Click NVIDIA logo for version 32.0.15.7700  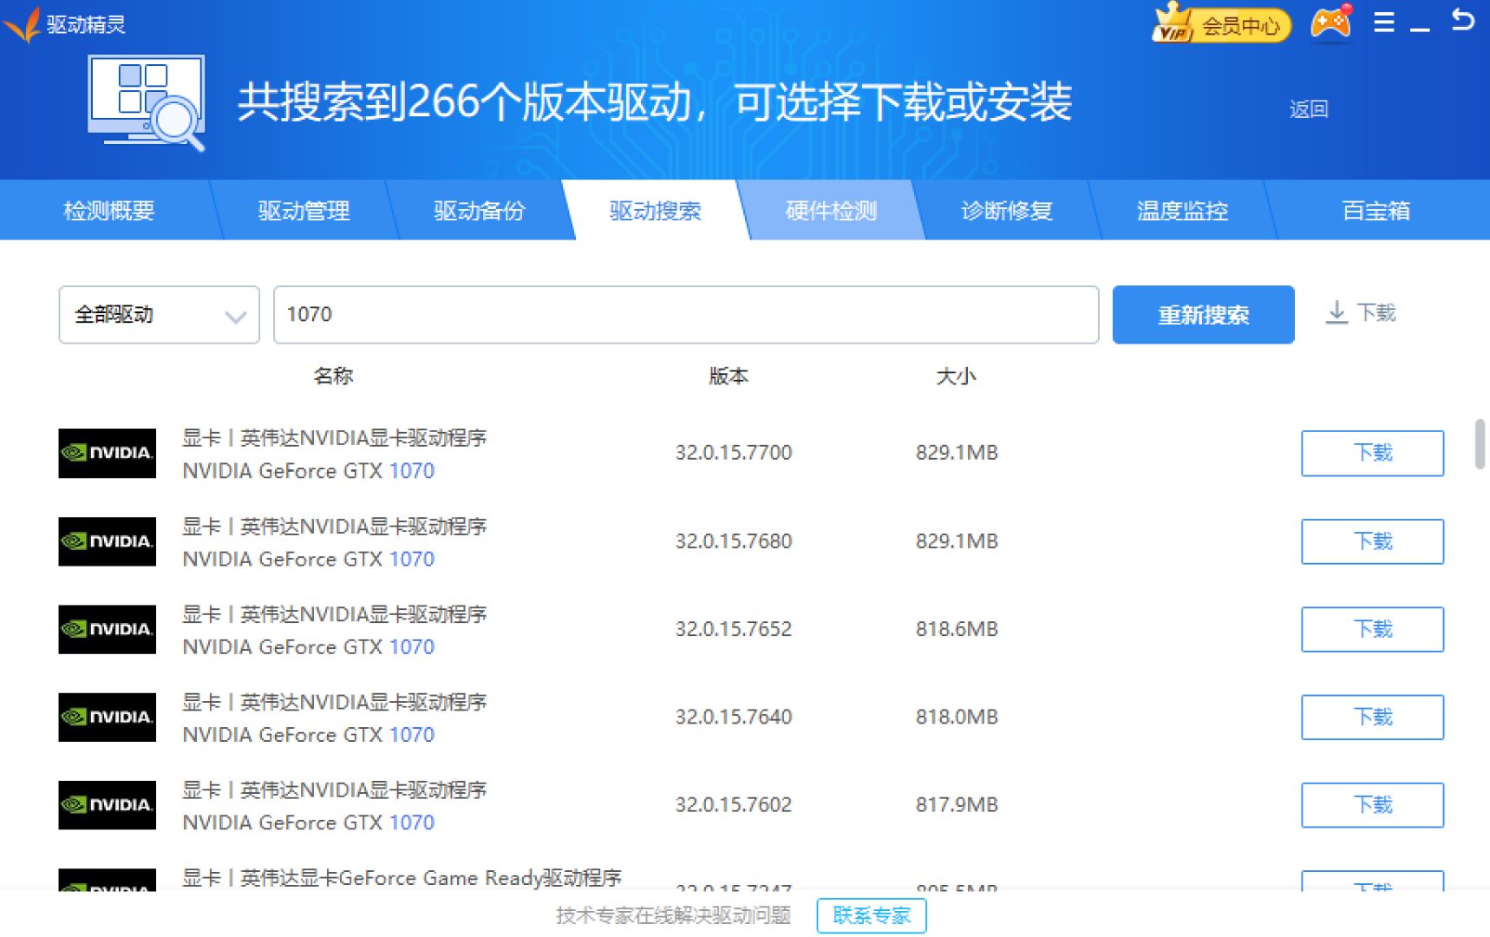pyautogui.click(x=108, y=453)
